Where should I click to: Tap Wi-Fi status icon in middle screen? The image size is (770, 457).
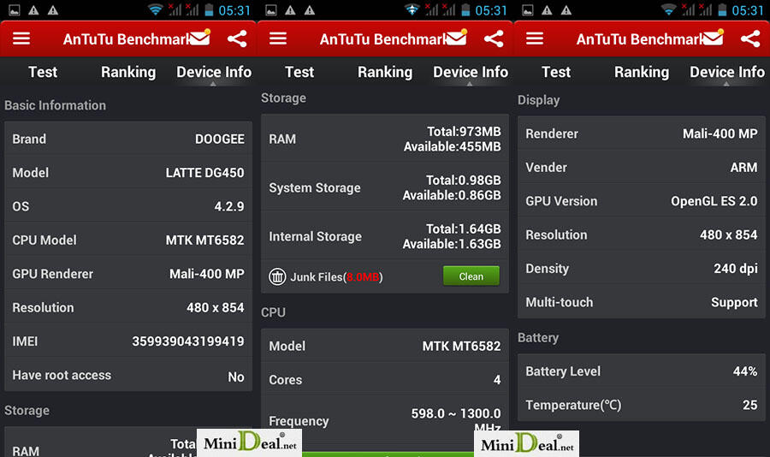tap(412, 9)
